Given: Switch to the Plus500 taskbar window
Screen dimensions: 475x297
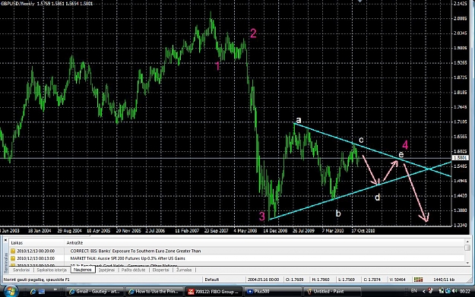Looking at the screenshot, I should coord(272,291).
